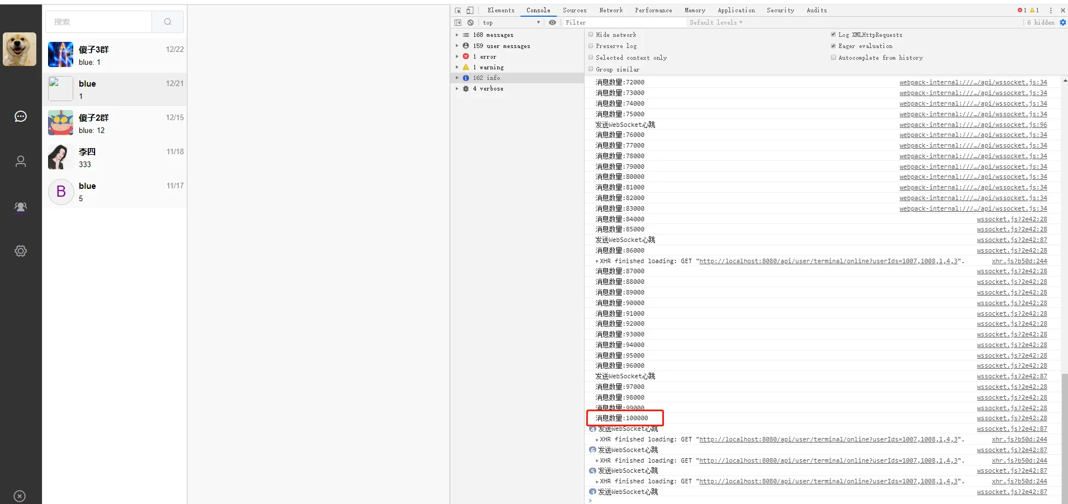Open the chat messages sidebar icon

21,116
